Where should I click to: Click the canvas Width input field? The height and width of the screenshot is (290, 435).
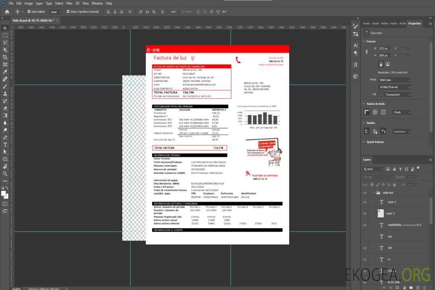tap(384, 48)
